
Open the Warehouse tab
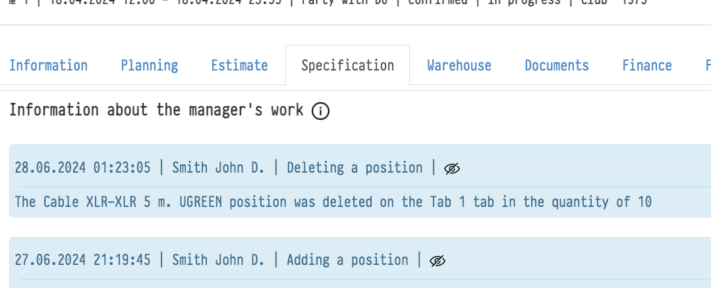[x=459, y=65]
